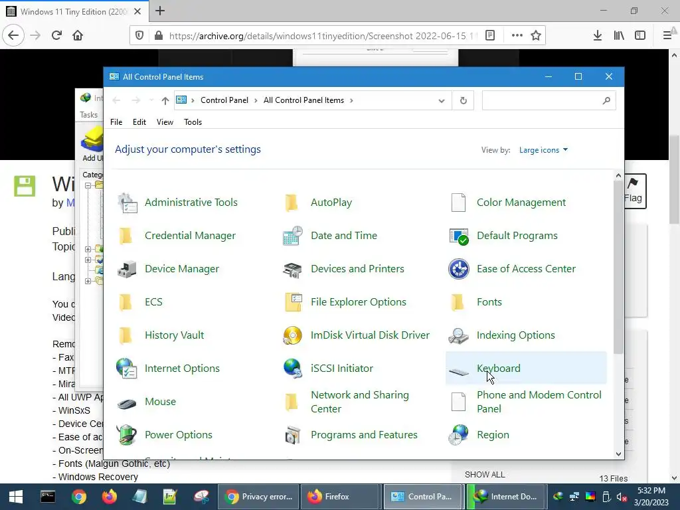
Task: Open Command Prompt from the taskbar
Action: pos(48,497)
